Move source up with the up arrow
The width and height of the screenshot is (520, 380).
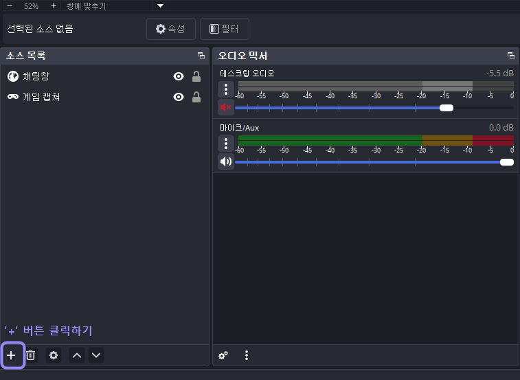pyautogui.click(x=77, y=355)
